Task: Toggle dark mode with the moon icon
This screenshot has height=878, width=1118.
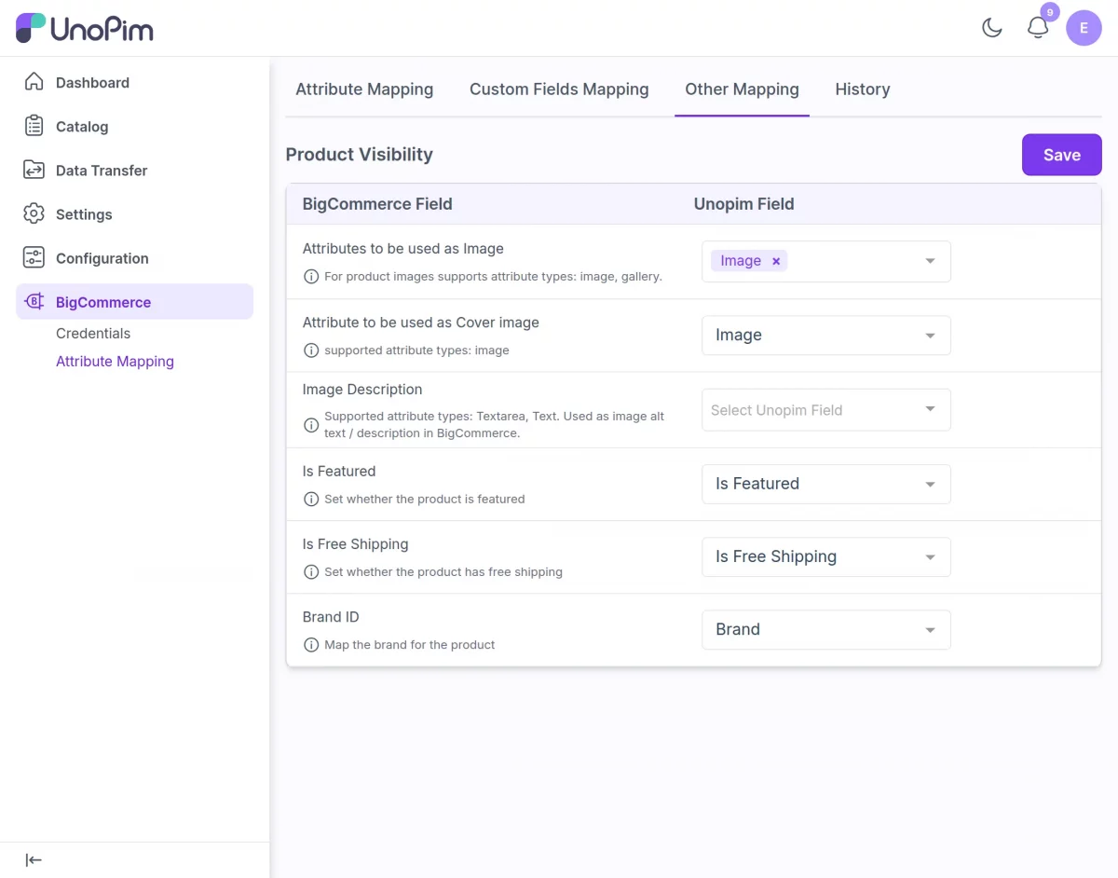Action: [991, 28]
